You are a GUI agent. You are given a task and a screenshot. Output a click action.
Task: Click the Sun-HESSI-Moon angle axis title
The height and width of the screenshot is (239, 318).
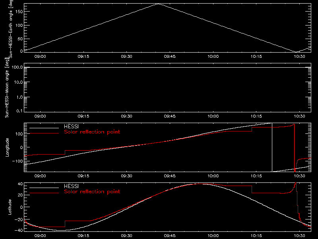[7, 88]
